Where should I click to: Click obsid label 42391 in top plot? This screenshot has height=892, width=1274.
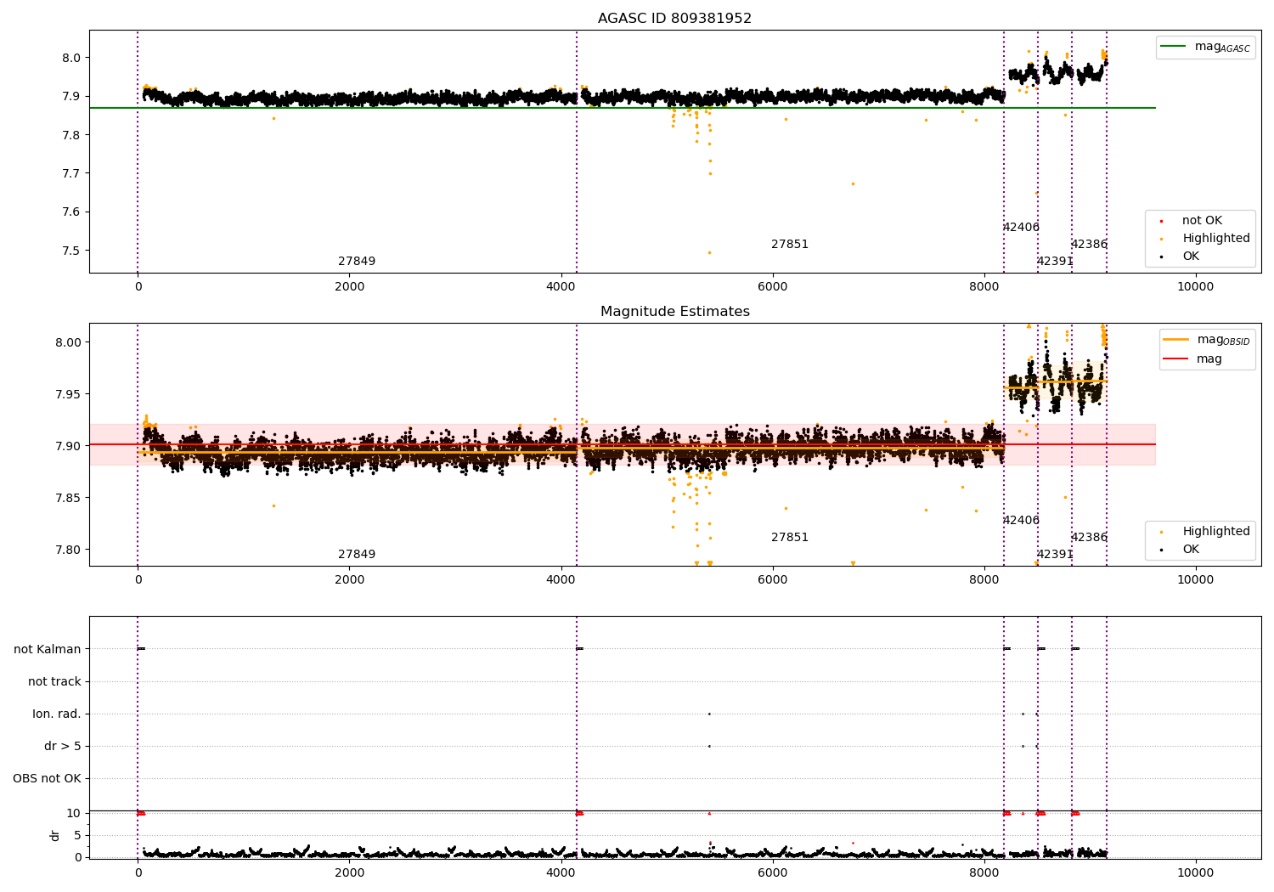(1055, 262)
